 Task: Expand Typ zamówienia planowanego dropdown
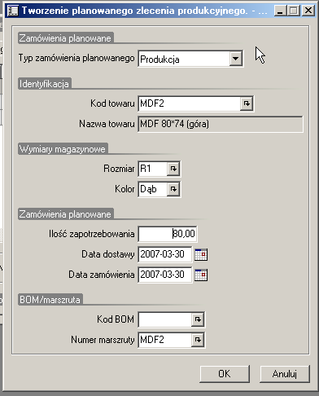click(235, 59)
